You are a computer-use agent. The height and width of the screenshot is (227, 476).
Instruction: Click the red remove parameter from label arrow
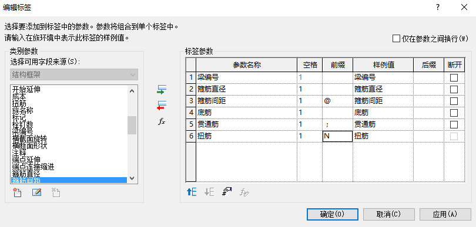(x=162, y=105)
